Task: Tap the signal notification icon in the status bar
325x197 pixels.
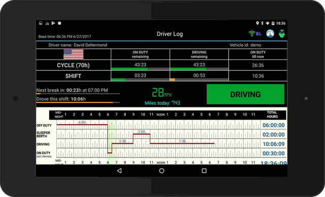Action: click(x=47, y=23)
